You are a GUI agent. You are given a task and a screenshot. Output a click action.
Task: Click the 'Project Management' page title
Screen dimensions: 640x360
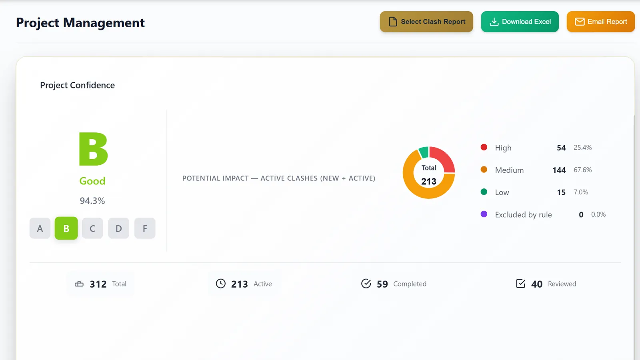tap(80, 23)
